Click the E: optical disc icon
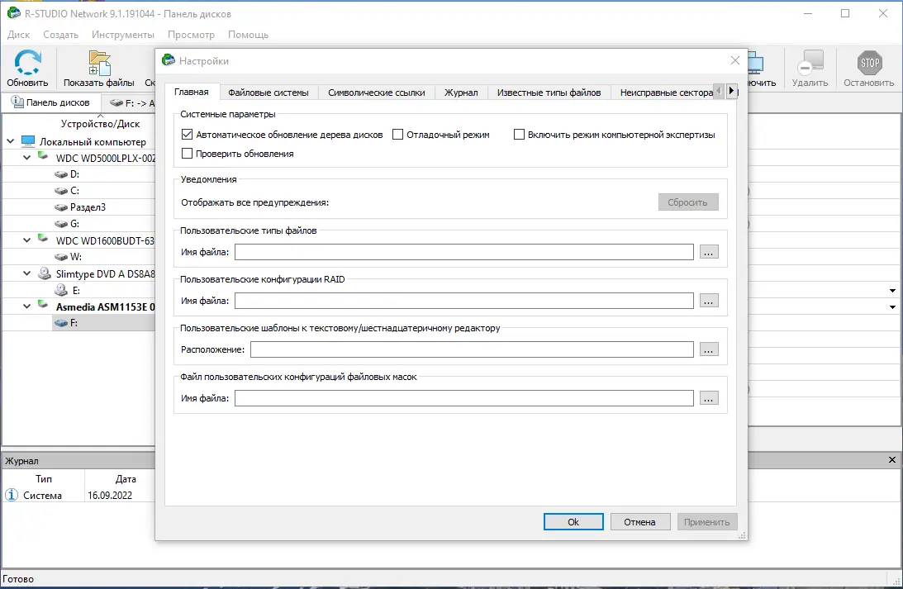Viewport: 903px width, 589px height. tap(61, 290)
